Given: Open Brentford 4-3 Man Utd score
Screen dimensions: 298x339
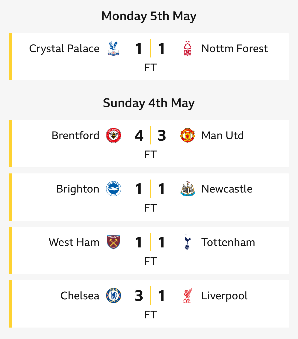Looking at the screenshot, I should (x=150, y=135).
